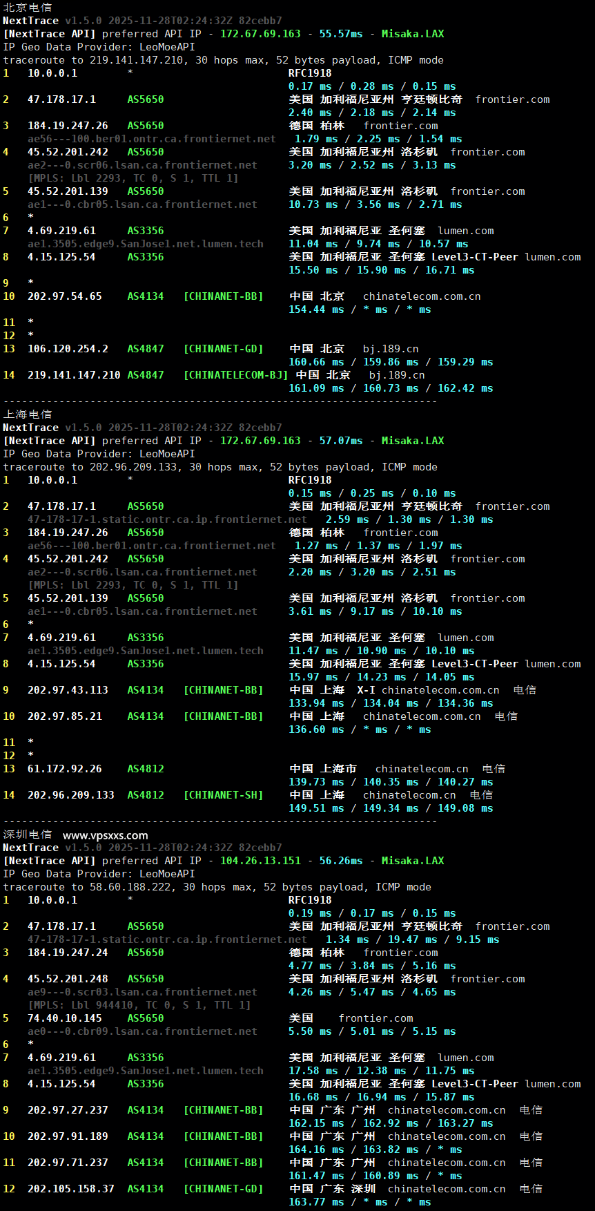Click the latency value 15.50 ms
Screen dimensions: 595x1211
tap(313, 270)
